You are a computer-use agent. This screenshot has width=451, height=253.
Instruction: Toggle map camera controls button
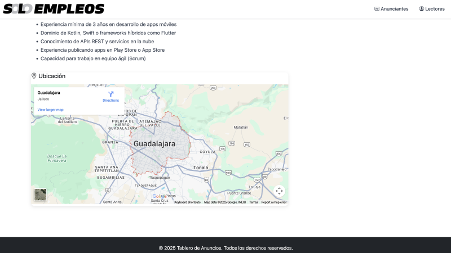pyautogui.click(x=279, y=191)
